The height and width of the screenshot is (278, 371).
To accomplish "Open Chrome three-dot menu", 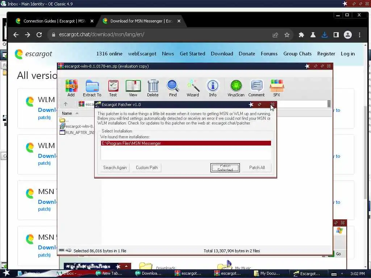I will [x=360, y=35].
